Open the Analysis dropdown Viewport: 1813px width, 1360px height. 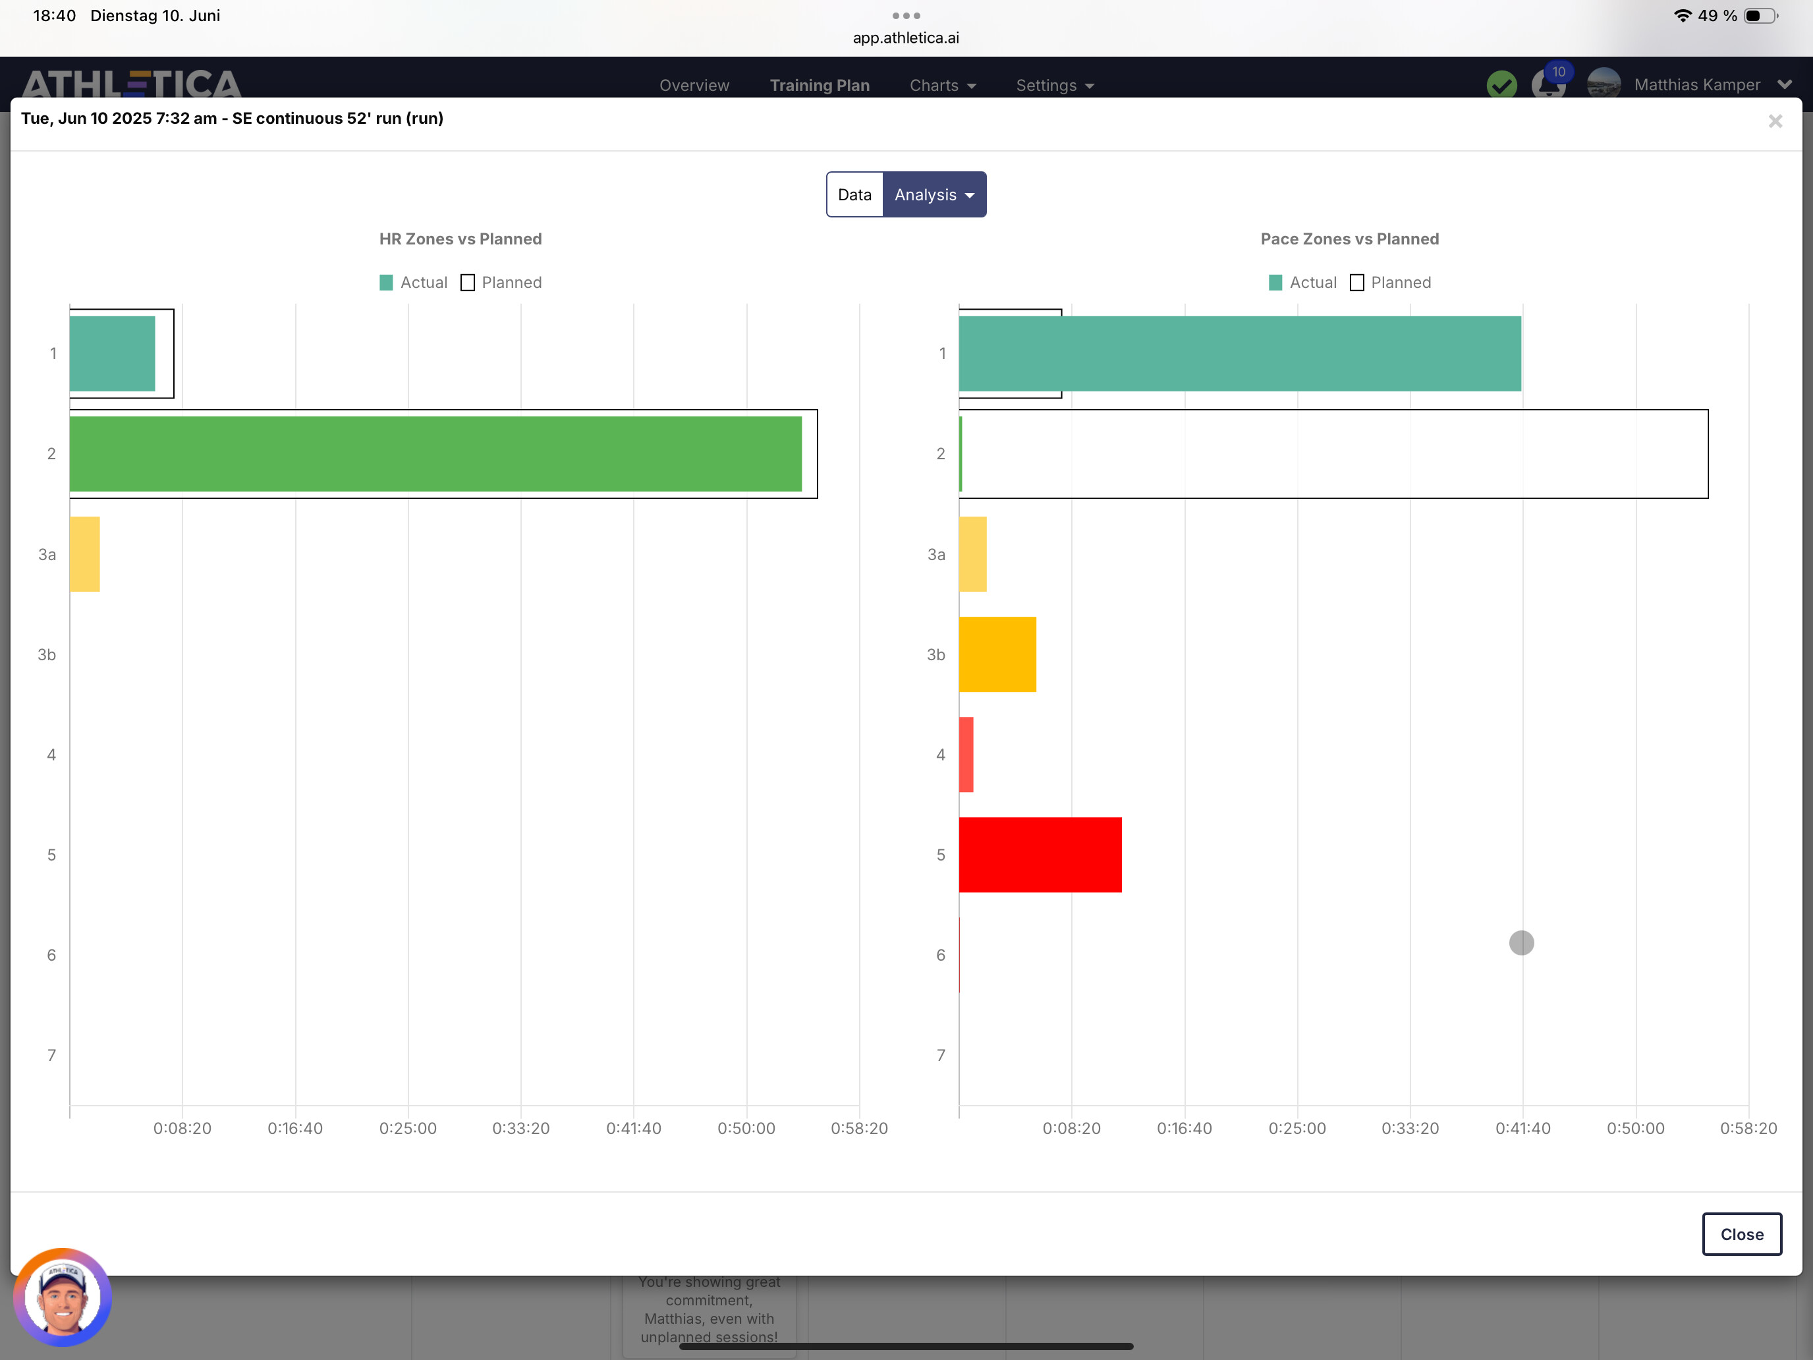(934, 195)
